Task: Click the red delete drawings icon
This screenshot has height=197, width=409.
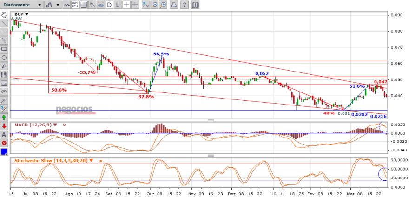Action: click(4, 143)
